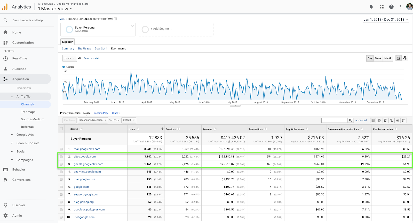Open the Sort Type Default dropdown
This screenshot has width=413, height=223.
[x=129, y=120]
